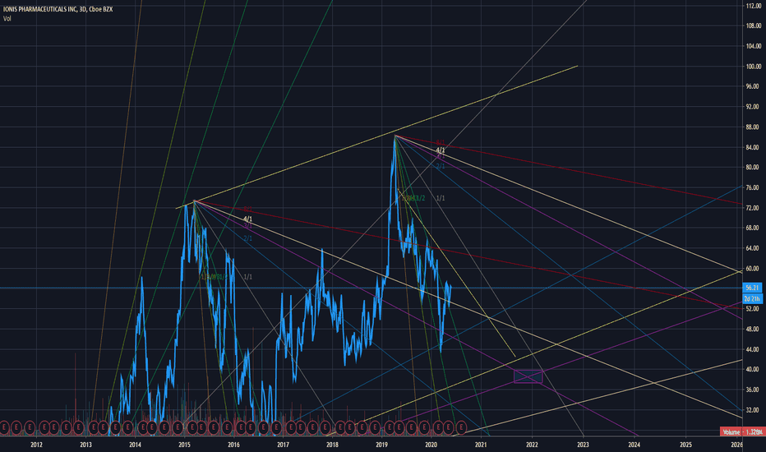This screenshot has width=766, height=452.
Task: Click the 2025 year label on time axis
Action: click(685, 445)
